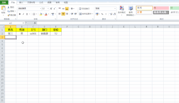Open the Name Box dropdown arrow

(23, 23)
